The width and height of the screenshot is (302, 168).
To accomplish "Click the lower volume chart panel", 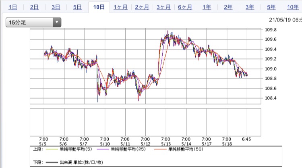I will pos(145,122).
